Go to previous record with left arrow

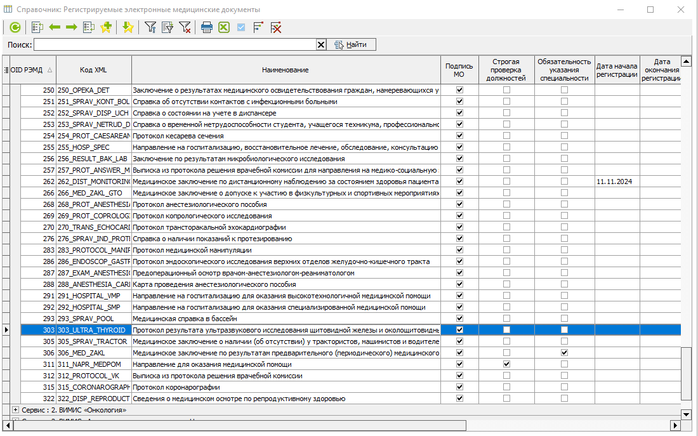(x=55, y=28)
